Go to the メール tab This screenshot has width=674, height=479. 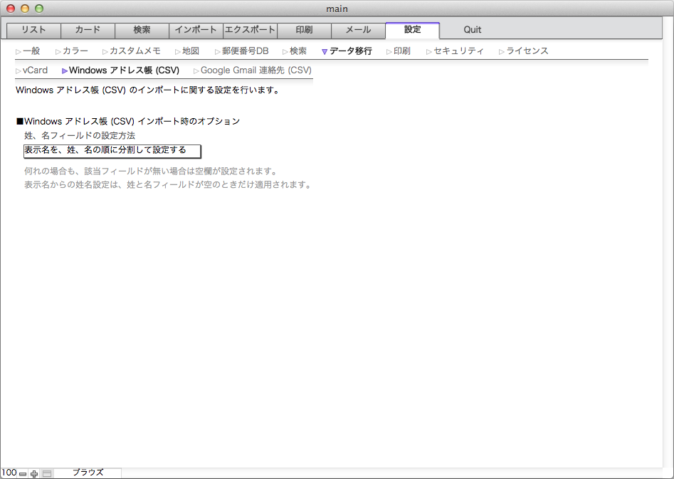click(358, 30)
